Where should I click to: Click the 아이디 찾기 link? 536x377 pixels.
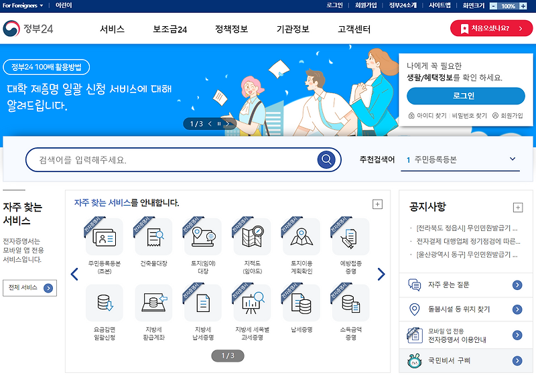coord(427,116)
